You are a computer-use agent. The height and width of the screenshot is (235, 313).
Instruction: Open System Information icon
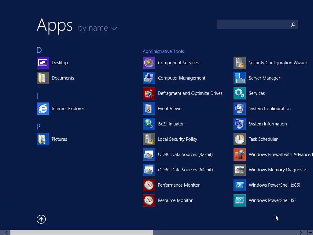point(240,124)
